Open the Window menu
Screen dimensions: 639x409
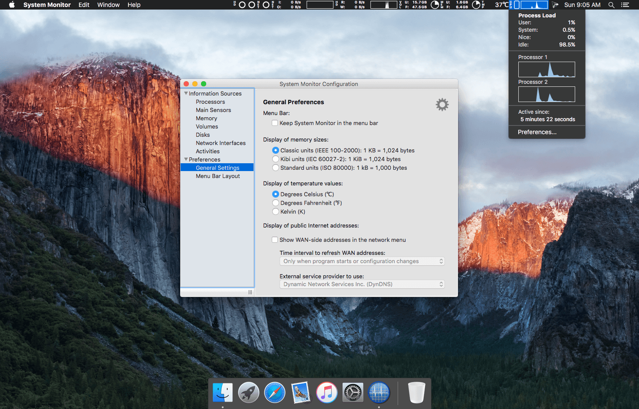coord(108,5)
